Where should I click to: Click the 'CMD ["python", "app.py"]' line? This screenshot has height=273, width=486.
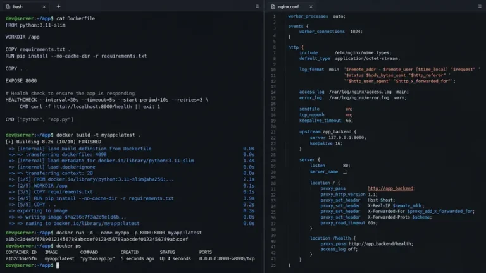pos(39,119)
